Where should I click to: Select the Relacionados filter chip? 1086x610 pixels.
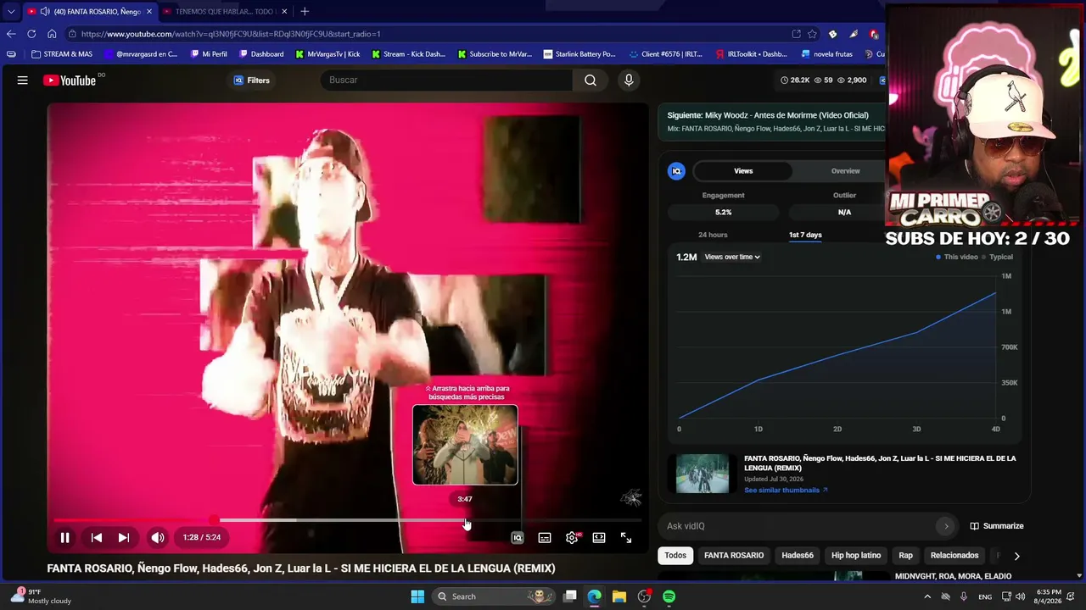(x=954, y=556)
